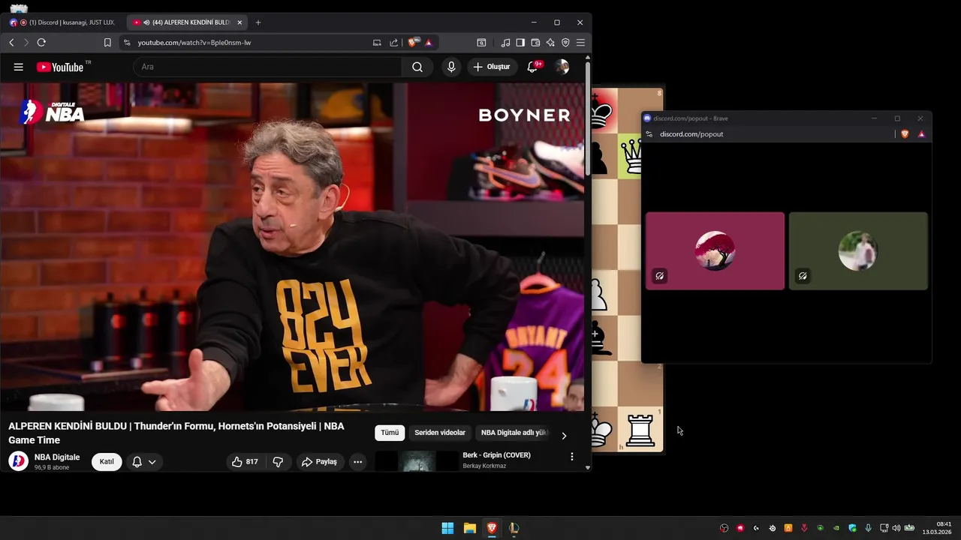Click the share page icon in address bar
961x540 pixels.
point(393,43)
